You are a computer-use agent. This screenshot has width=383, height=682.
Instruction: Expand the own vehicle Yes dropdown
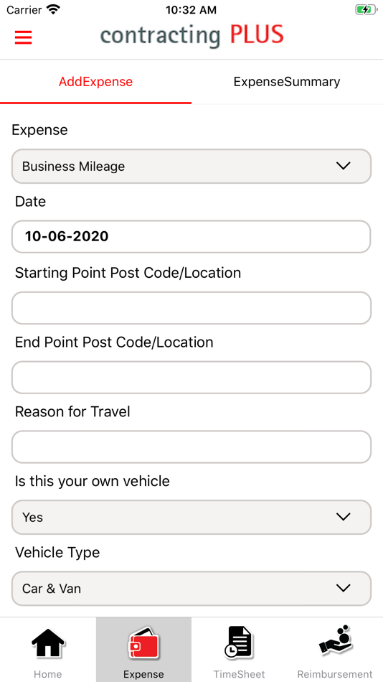tap(191, 517)
